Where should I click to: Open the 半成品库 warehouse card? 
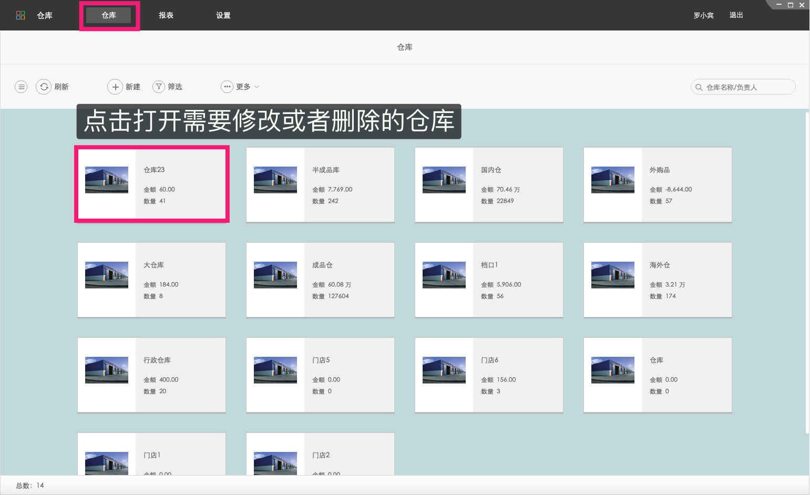pyautogui.click(x=320, y=184)
